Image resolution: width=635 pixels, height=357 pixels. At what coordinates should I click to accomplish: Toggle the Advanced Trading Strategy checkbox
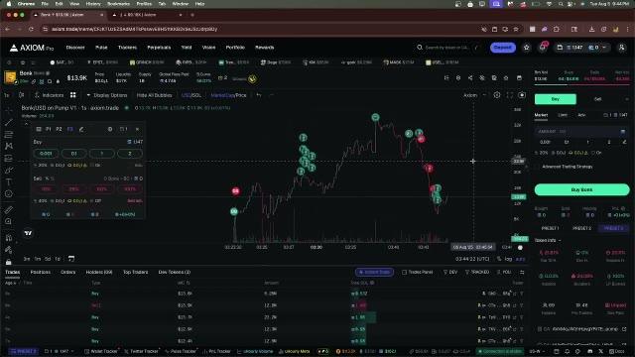[x=538, y=167]
